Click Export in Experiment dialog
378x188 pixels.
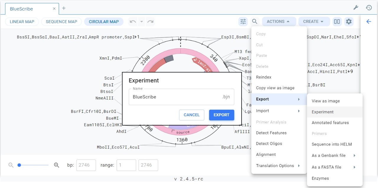tap(221, 115)
